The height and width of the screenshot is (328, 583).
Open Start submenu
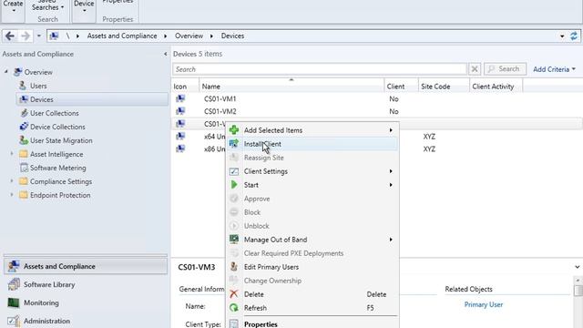312,185
